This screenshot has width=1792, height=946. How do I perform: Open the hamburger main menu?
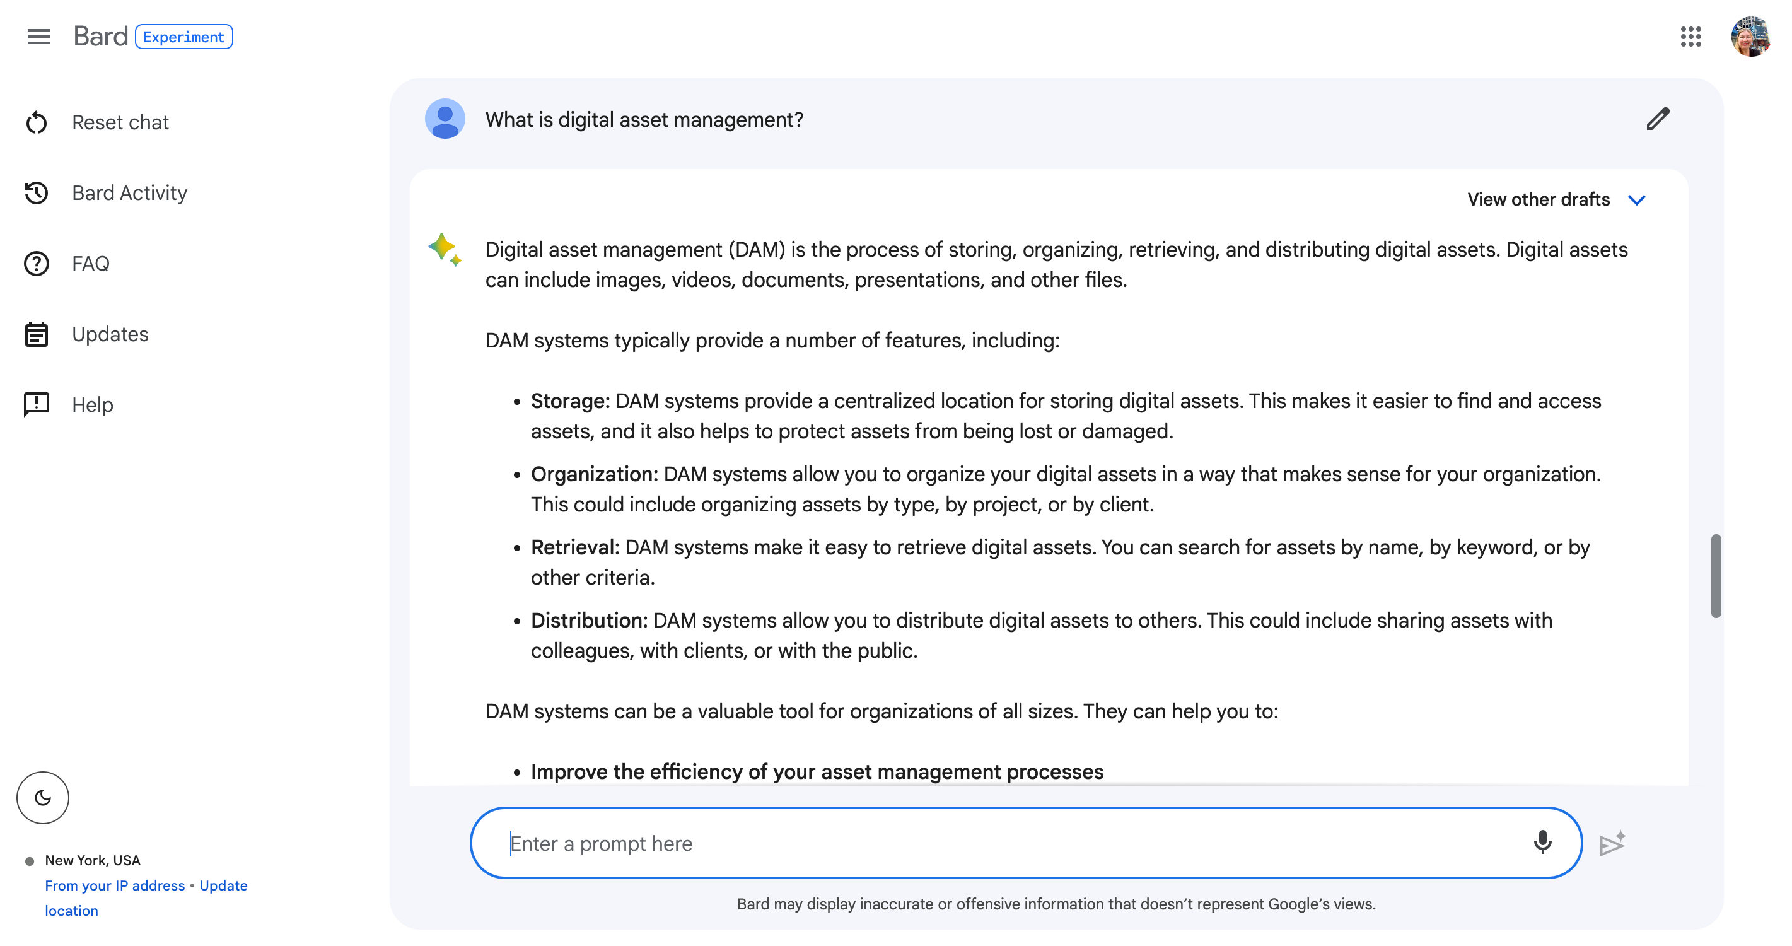click(39, 36)
